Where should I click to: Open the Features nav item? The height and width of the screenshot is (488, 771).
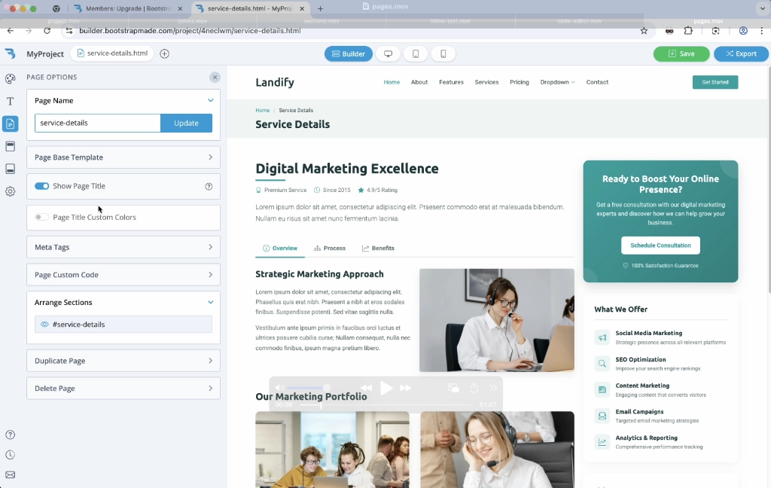click(452, 82)
